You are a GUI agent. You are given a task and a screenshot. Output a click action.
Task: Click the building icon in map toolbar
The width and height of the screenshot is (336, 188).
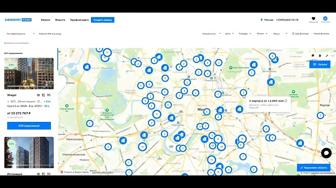[x=313, y=55]
